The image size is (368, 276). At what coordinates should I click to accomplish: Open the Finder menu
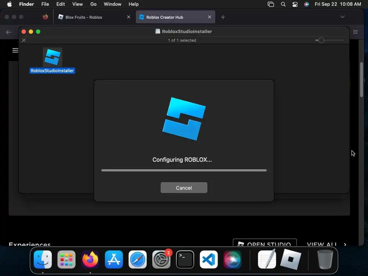(x=26, y=4)
